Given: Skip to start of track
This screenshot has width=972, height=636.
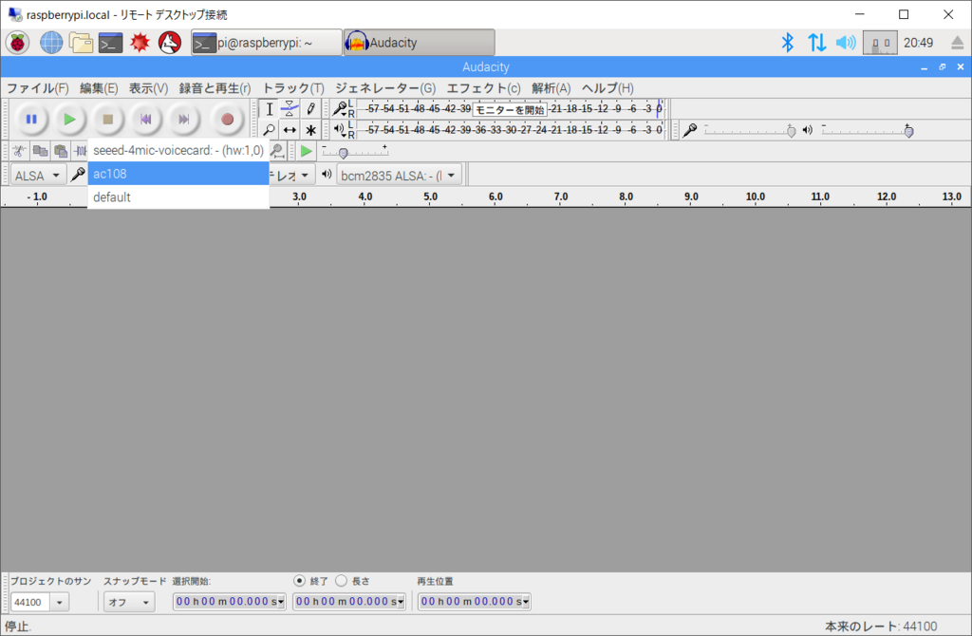Looking at the screenshot, I should pyautogui.click(x=145, y=119).
